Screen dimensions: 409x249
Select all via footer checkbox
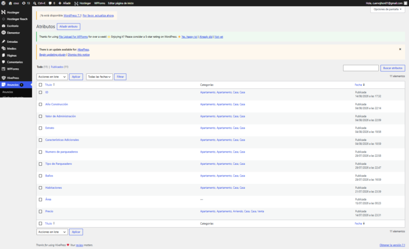[40, 223]
